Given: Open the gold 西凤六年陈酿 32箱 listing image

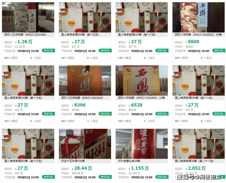Looking at the screenshot, I should coord(142,80).
